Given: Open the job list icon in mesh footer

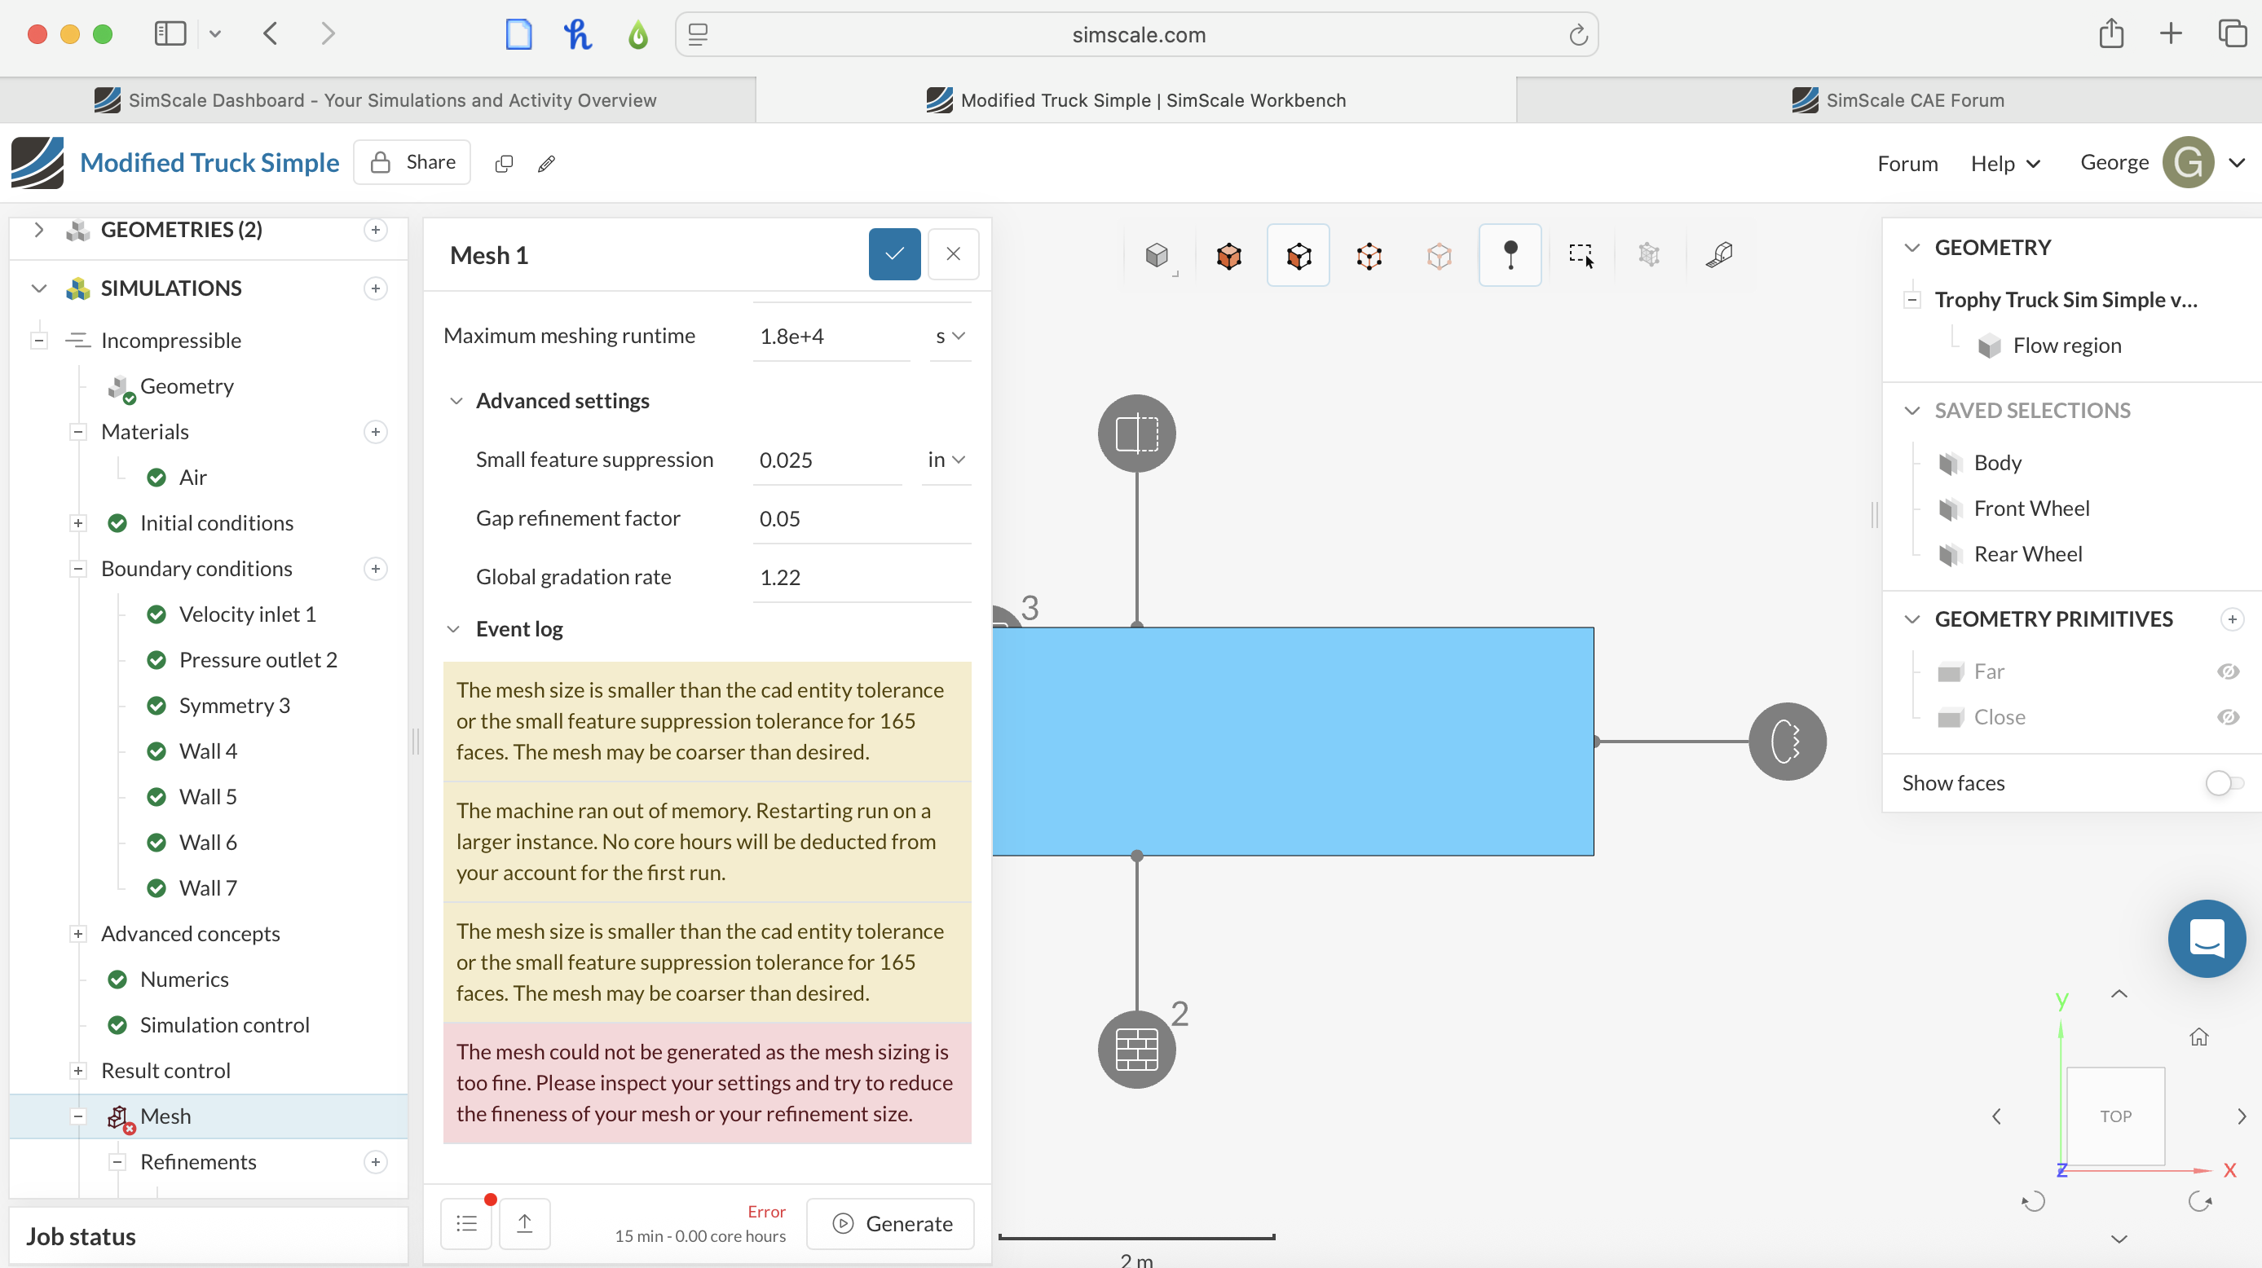Looking at the screenshot, I should 466,1223.
